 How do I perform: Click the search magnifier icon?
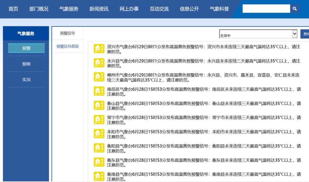295,9
